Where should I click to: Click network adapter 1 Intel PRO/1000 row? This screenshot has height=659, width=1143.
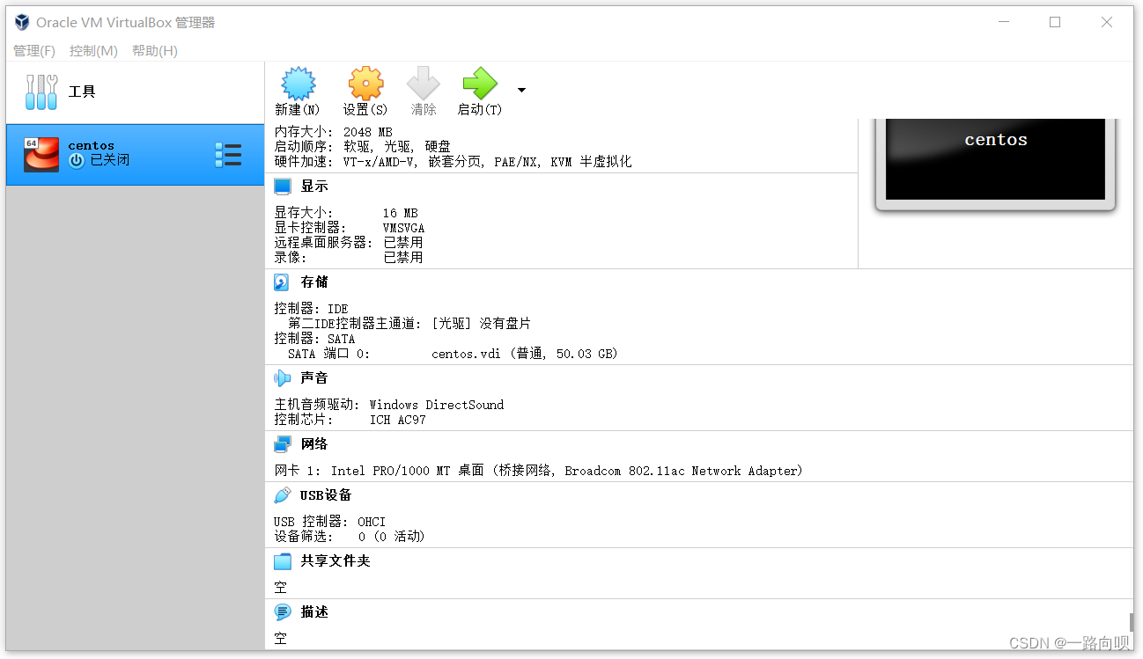(x=538, y=471)
